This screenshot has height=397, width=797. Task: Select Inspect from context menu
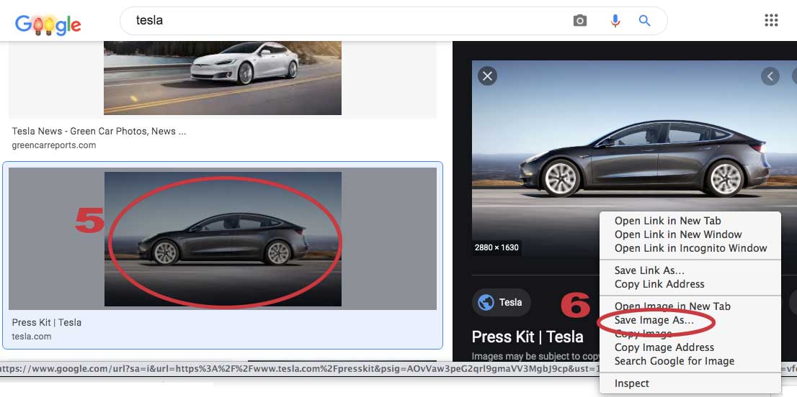coord(632,384)
